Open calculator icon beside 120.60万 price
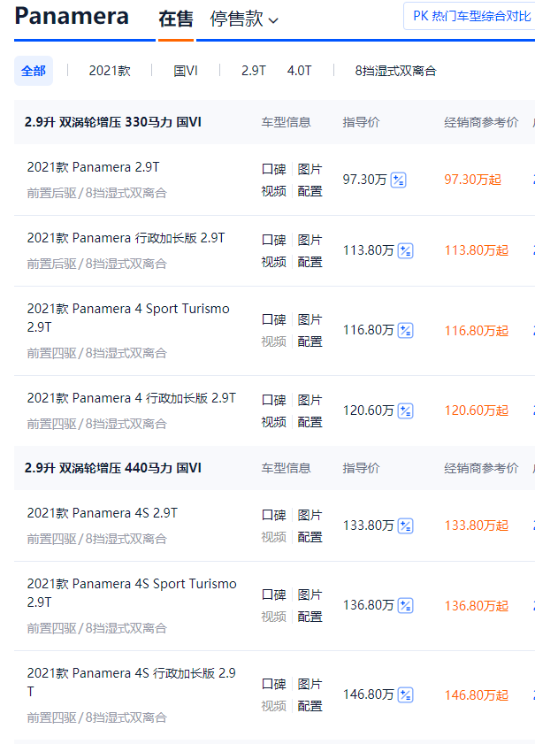Viewport: 535px width, 744px height. tap(406, 410)
